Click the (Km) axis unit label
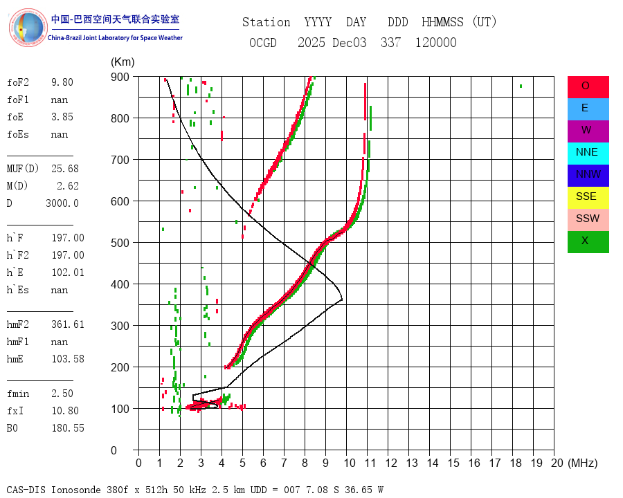The width and height of the screenshot is (623, 498). tap(123, 62)
